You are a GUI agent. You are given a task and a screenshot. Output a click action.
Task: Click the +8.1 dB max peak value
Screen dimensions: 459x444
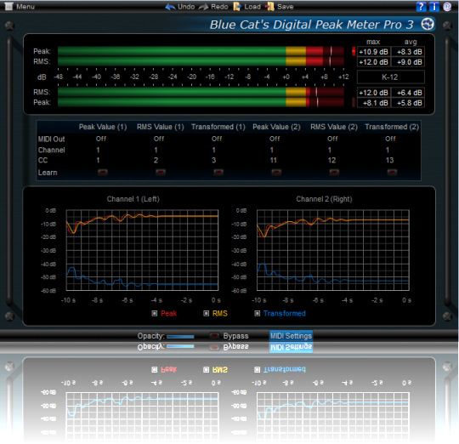click(373, 103)
